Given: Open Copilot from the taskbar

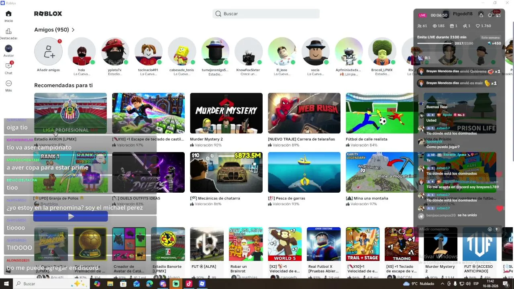Looking at the screenshot, I should [97, 284].
